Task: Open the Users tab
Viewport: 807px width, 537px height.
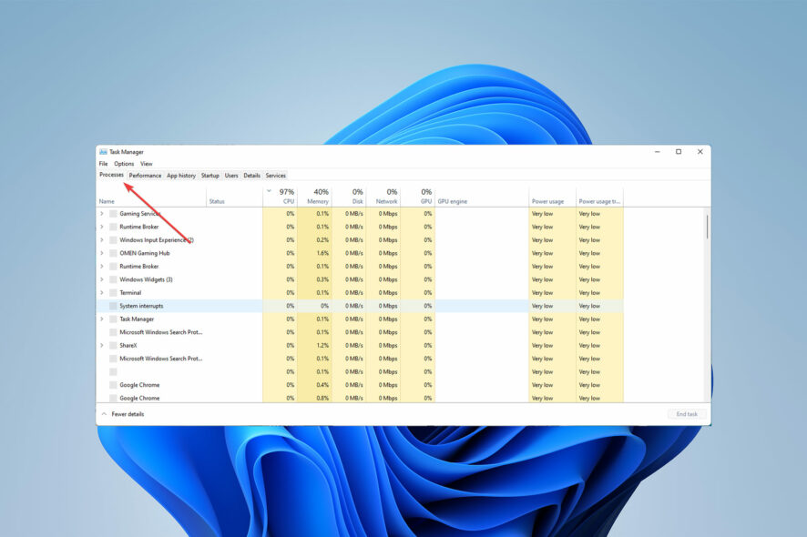Action: [231, 176]
